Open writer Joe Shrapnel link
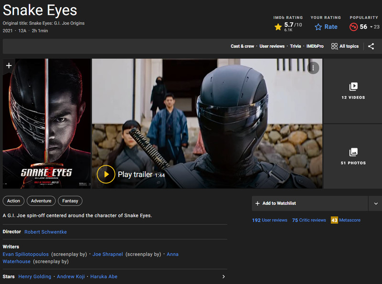Viewport: 382px width, 284px height. (x=108, y=254)
